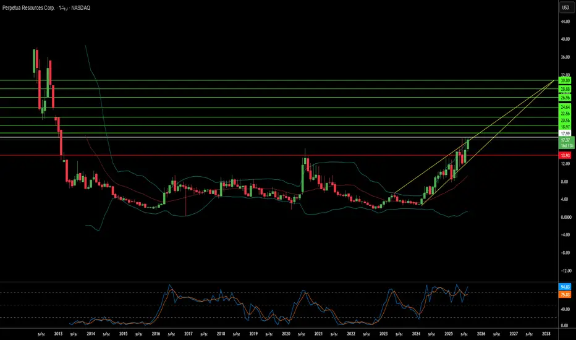This screenshot has width=576, height=340.
Task: Click the orange 75.83 oscillator value
Action: pyautogui.click(x=565, y=294)
